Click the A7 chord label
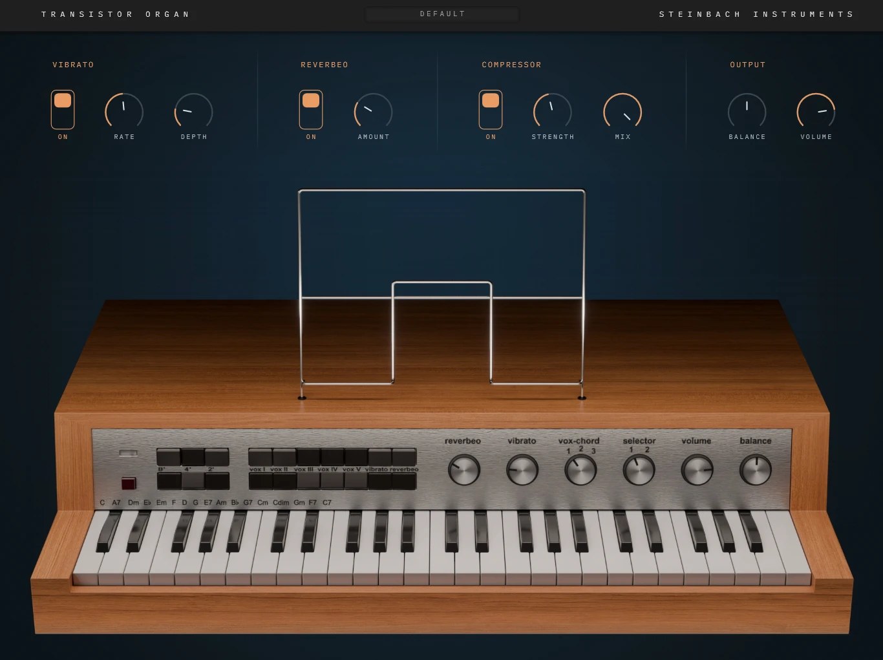This screenshot has height=660, width=883. coord(116,502)
